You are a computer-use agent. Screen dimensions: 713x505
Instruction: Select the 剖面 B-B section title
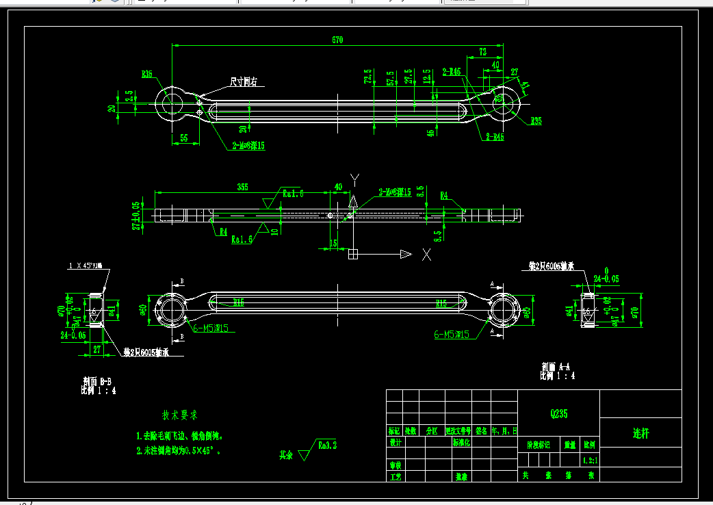[x=97, y=381]
